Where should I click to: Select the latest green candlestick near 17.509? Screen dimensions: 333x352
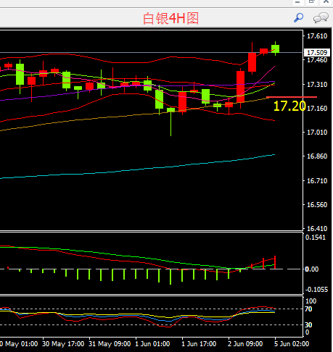tap(275, 49)
